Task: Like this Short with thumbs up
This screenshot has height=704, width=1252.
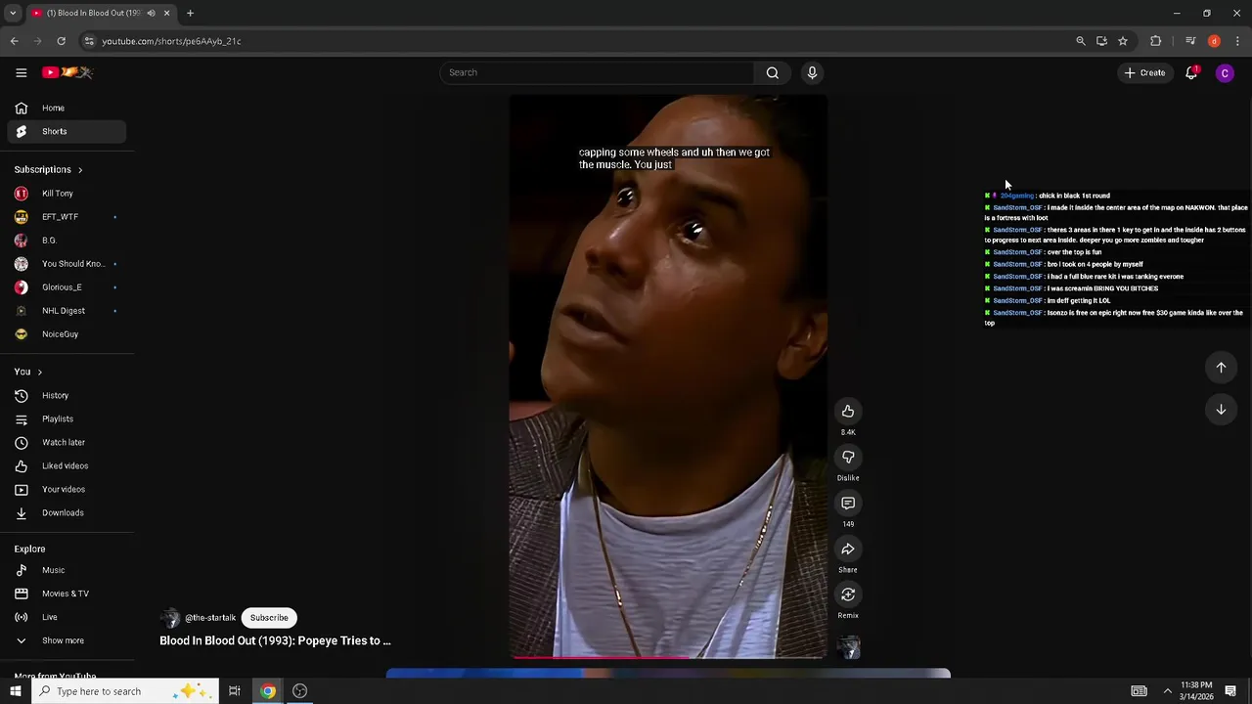Action: coord(848,411)
